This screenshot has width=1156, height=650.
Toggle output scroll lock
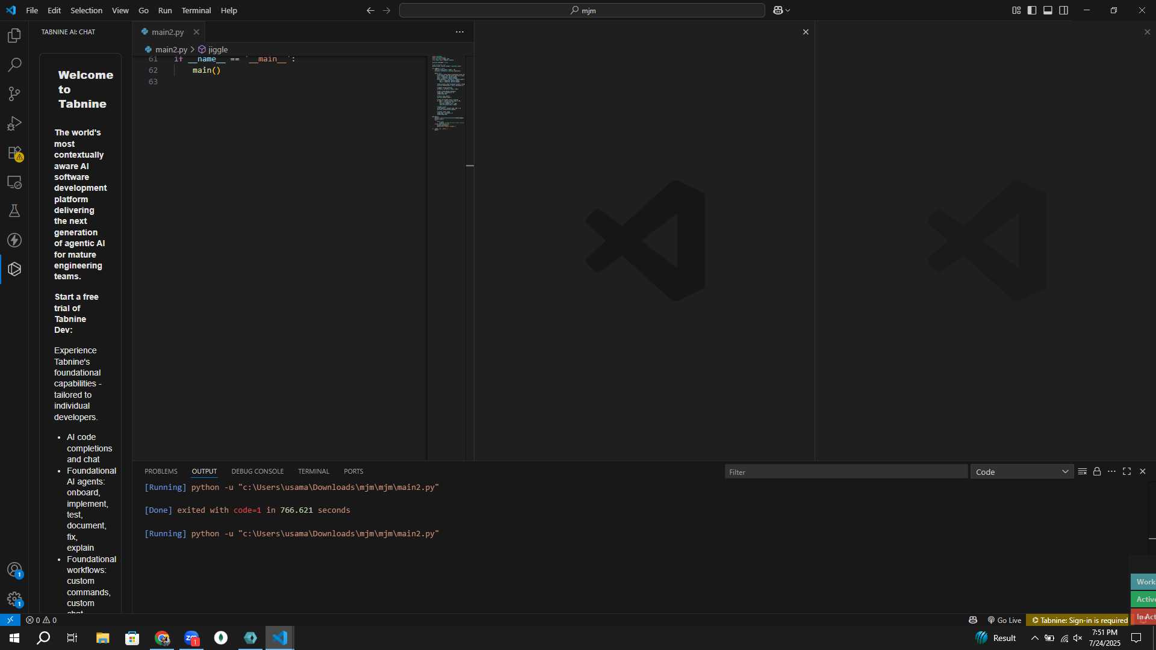click(x=1097, y=472)
